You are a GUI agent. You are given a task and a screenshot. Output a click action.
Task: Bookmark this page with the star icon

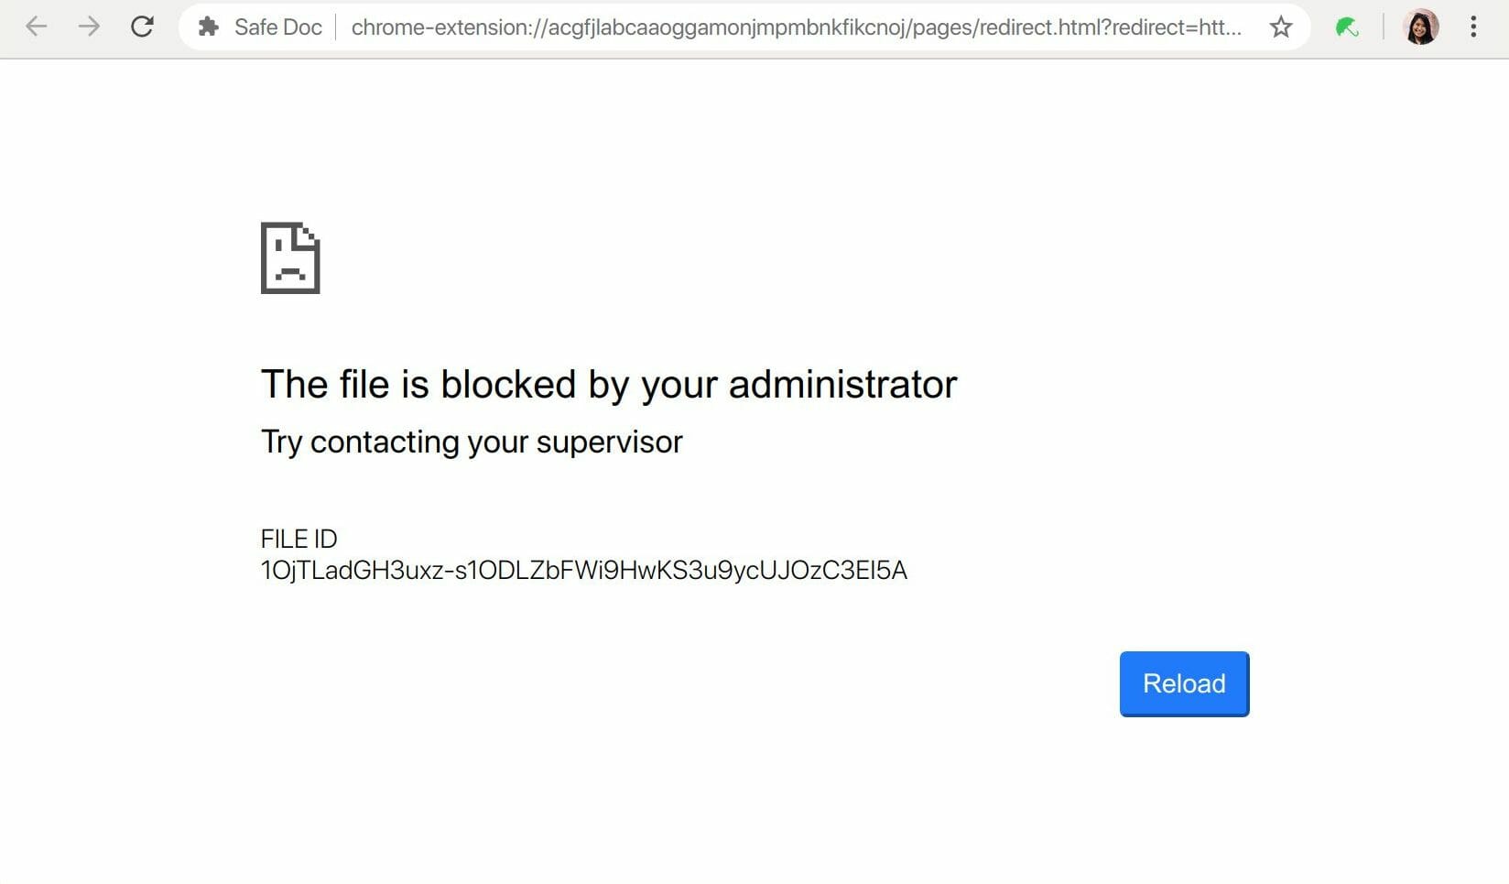tap(1280, 27)
